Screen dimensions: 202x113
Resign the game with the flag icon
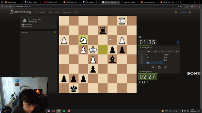[166, 67]
